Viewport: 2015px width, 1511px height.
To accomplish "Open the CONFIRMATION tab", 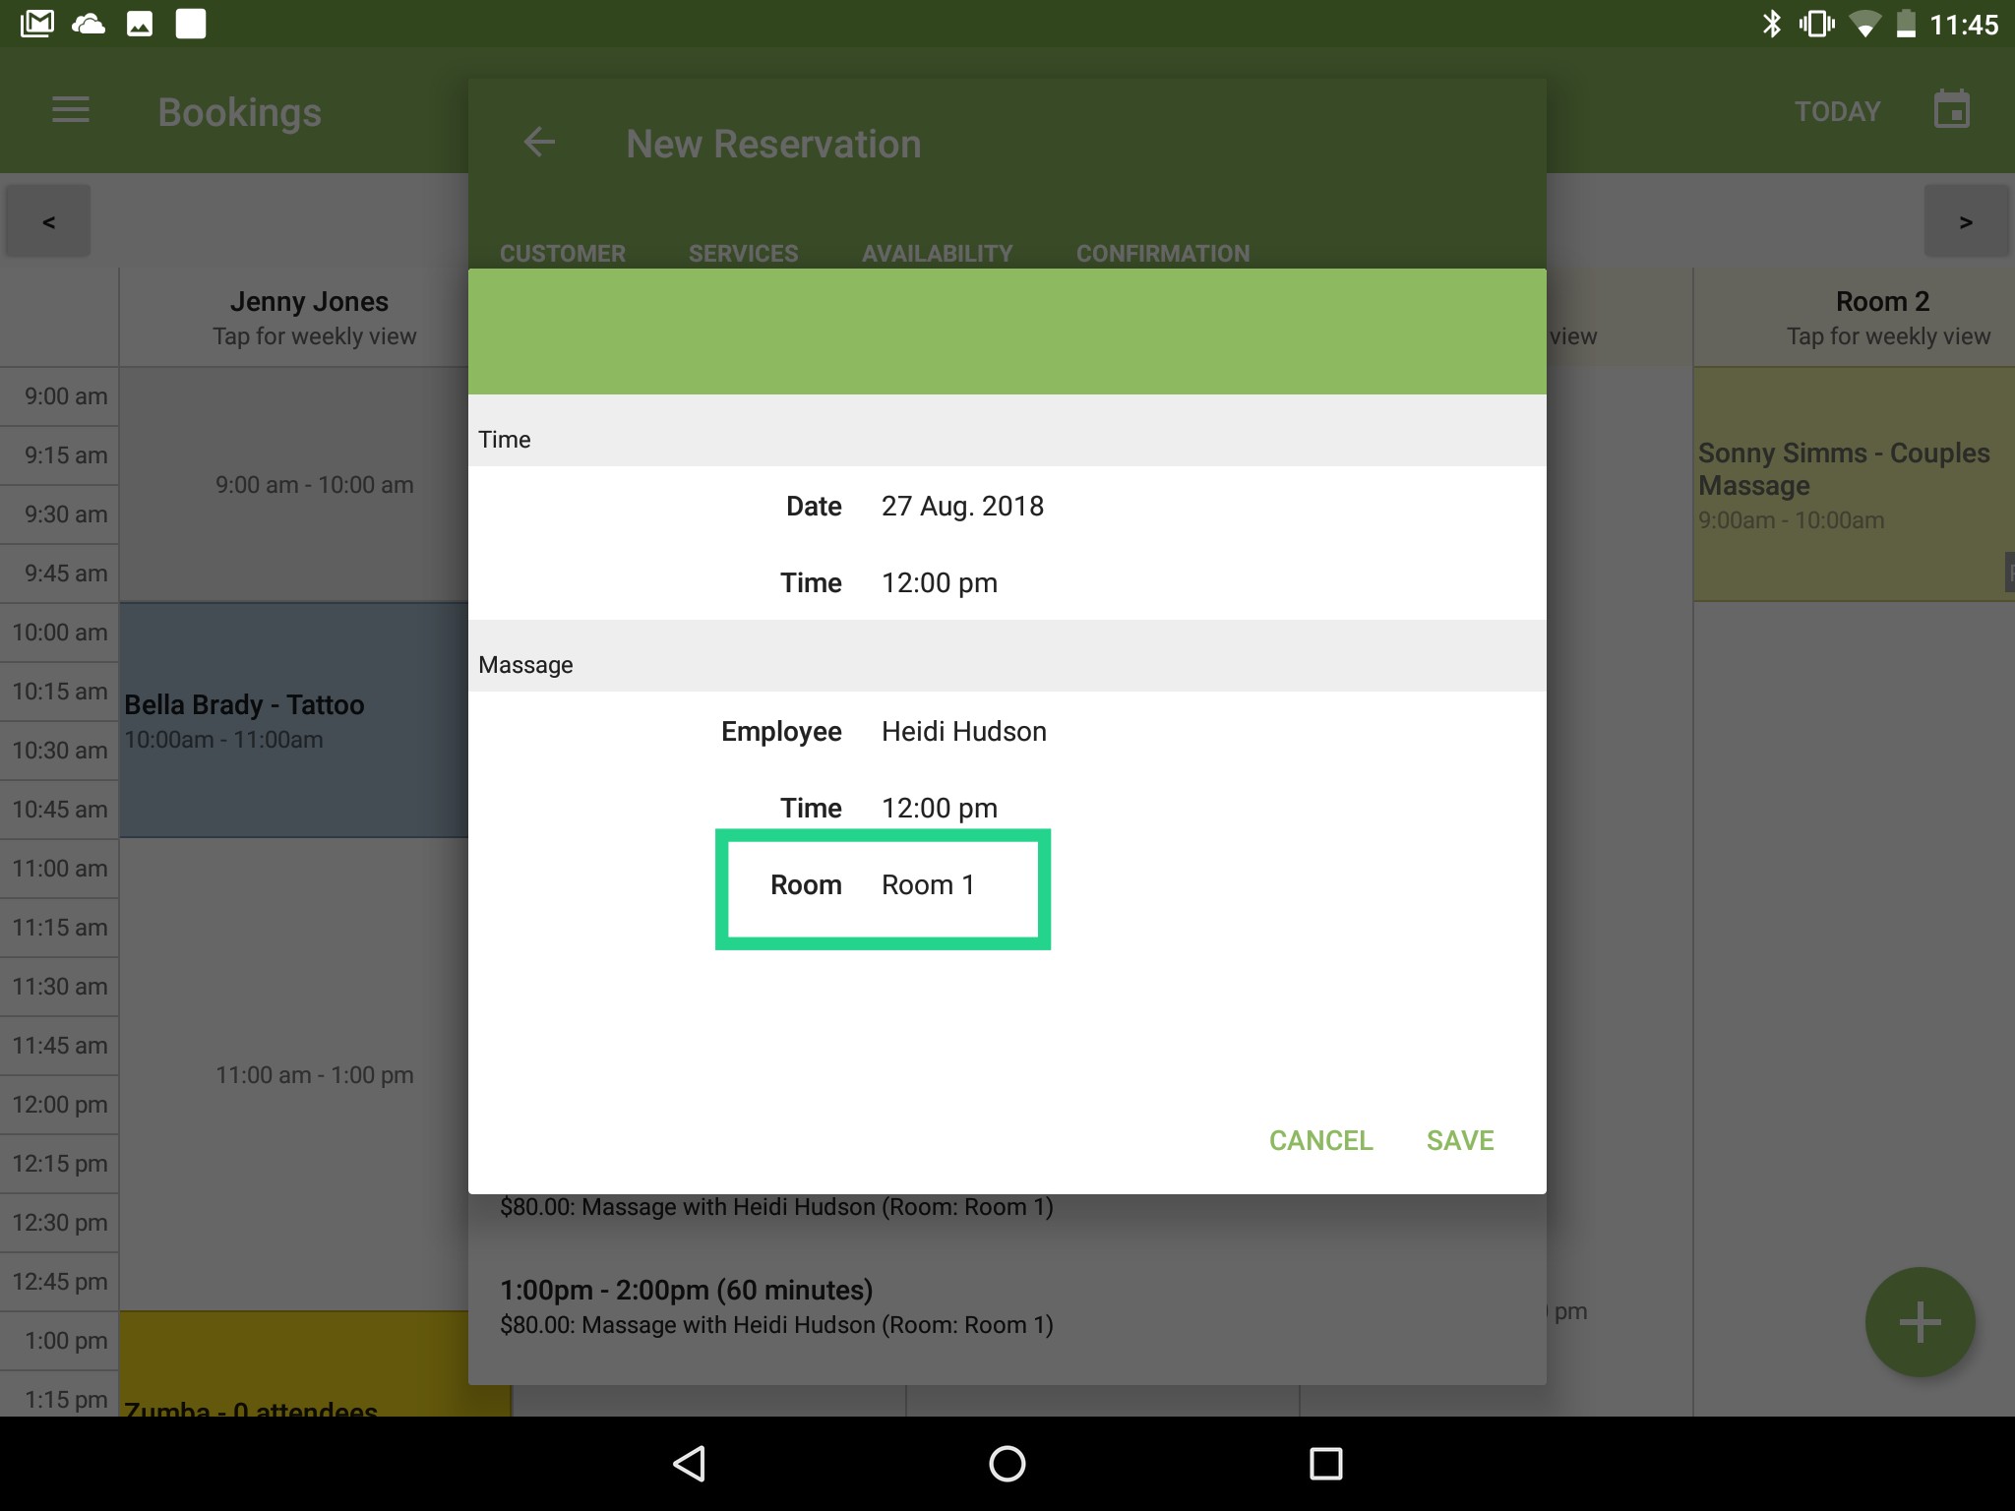I will pyautogui.click(x=1162, y=253).
